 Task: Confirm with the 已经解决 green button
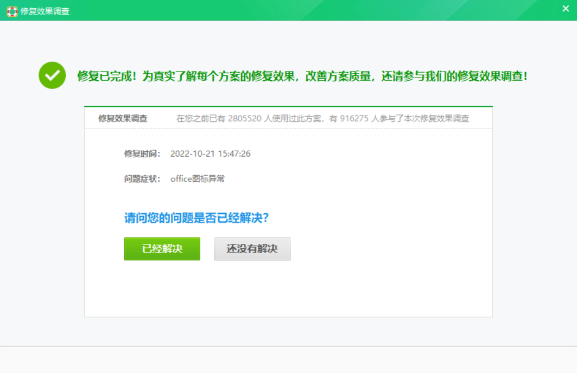coord(162,249)
